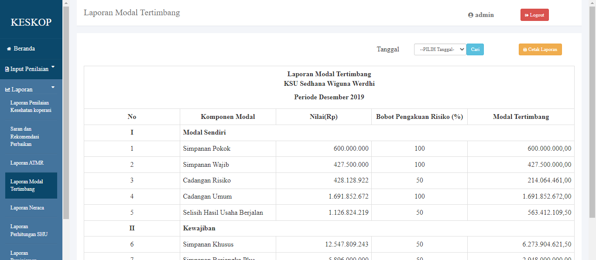The height and width of the screenshot is (260, 596).
Task: Open Laporan Penilaian Kesehatan koperasi
Action: pyautogui.click(x=31, y=107)
